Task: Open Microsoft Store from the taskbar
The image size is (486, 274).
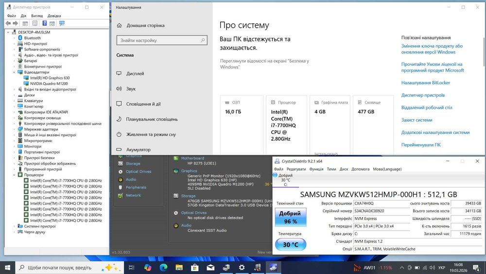Action: tap(195, 268)
